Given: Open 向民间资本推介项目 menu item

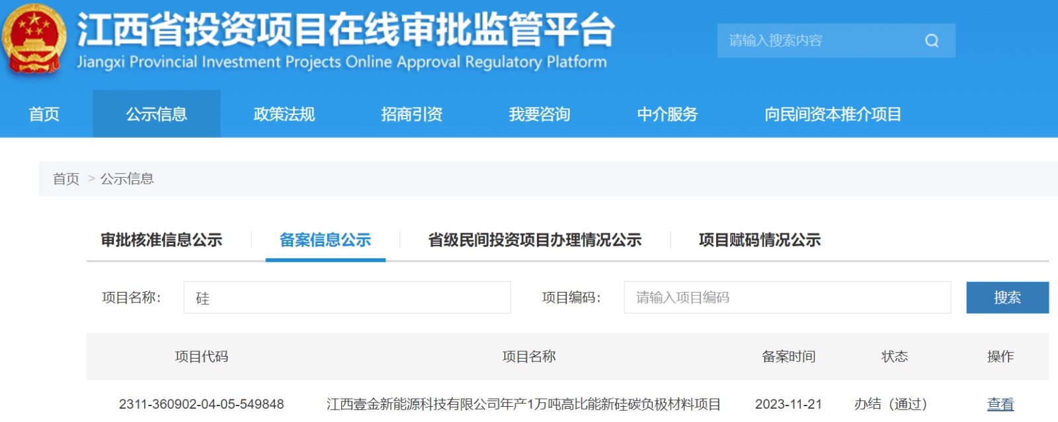Looking at the screenshot, I should (x=833, y=114).
